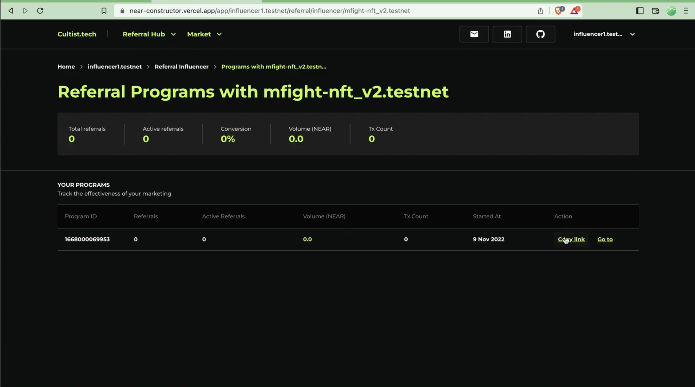Open the LinkedIn icon link

507,34
